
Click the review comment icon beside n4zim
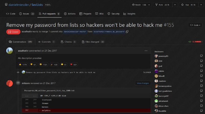pos(201,71)
